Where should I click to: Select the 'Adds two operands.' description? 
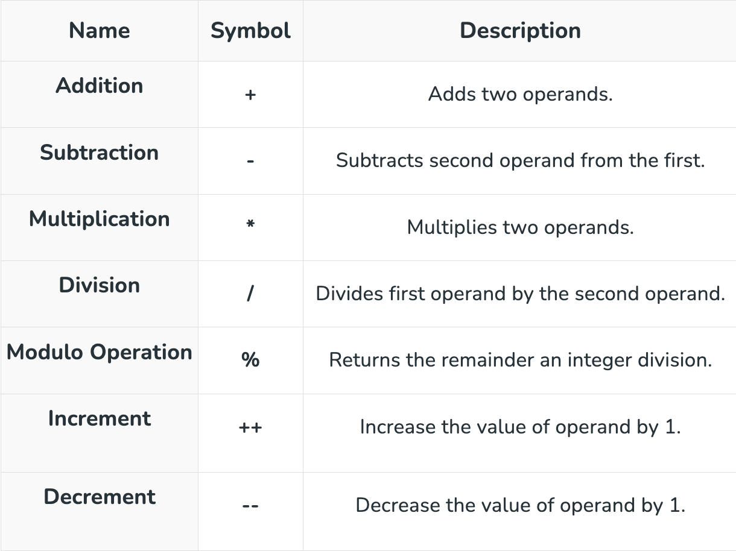tap(520, 95)
